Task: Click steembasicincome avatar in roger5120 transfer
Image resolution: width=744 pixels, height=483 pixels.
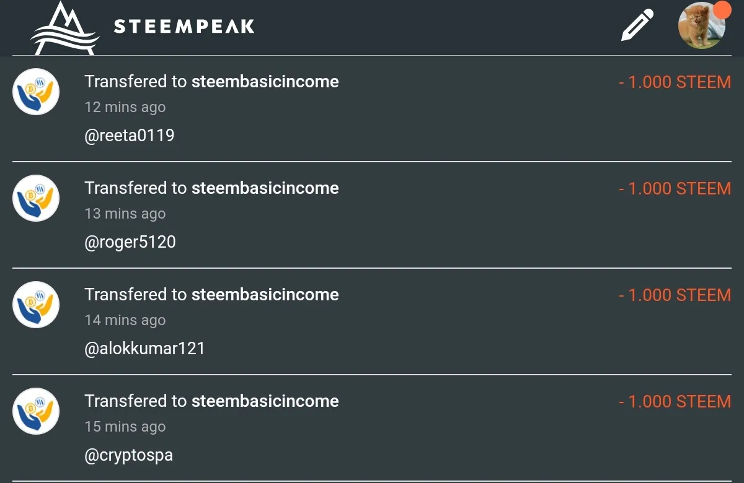Action: [x=36, y=198]
